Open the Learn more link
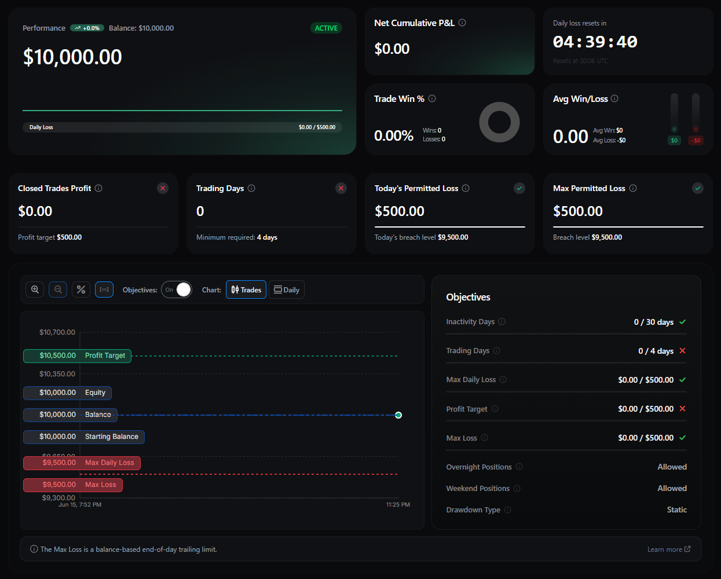Image resolution: width=721 pixels, height=579 pixels. click(669, 549)
